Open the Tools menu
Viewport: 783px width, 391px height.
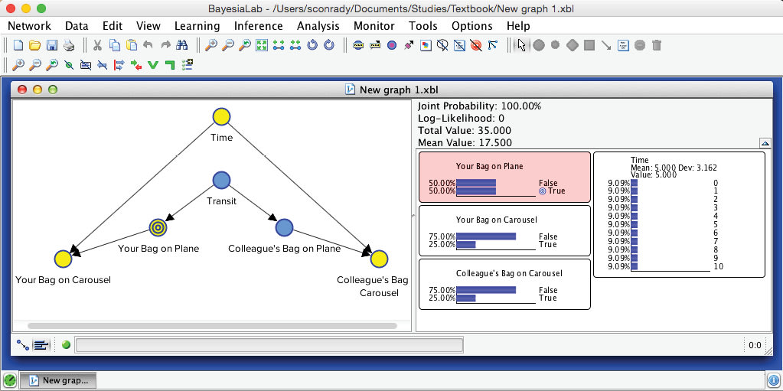423,26
